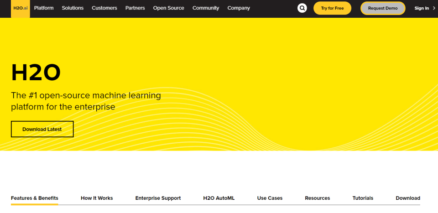Viewport: 438px width, 213px height.
Task: Switch to the Resources tab
Action: click(318, 198)
